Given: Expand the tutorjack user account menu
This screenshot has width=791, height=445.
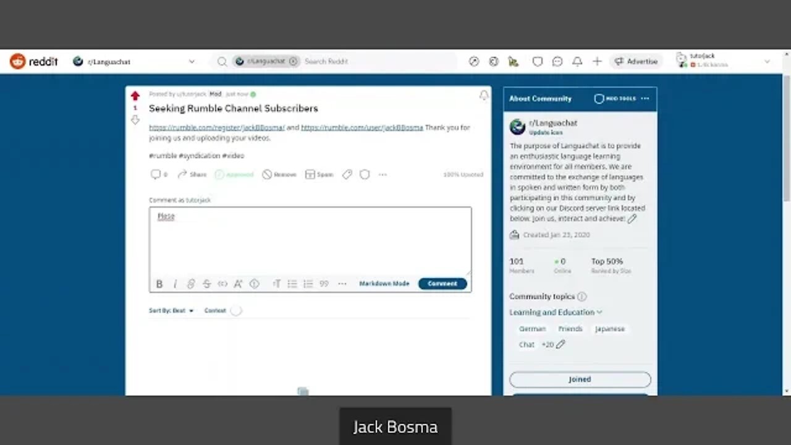Looking at the screenshot, I should 724,61.
